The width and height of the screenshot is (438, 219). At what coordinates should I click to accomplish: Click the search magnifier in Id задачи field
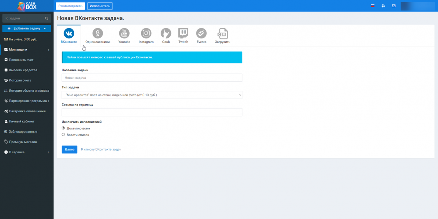46,18
